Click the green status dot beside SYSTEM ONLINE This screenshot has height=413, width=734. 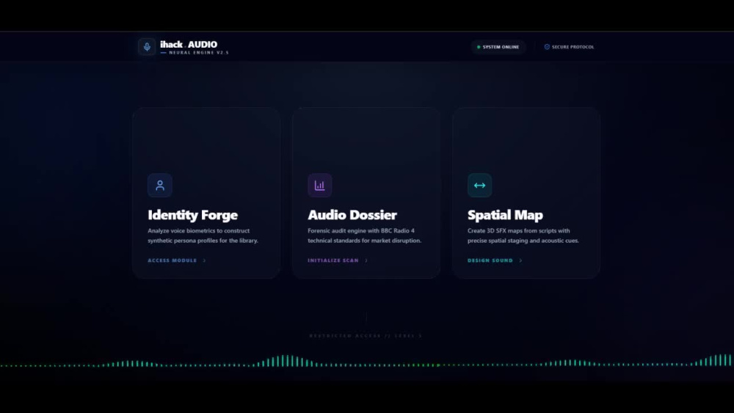point(479,47)
